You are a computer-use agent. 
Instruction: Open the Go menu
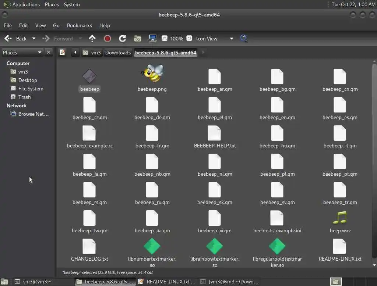pyautogui.click(x=56, y=25)
